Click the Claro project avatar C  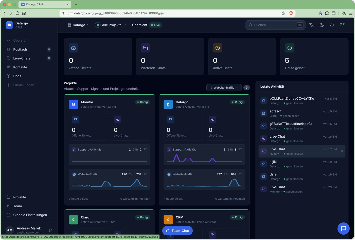click(x=73, y=219)
